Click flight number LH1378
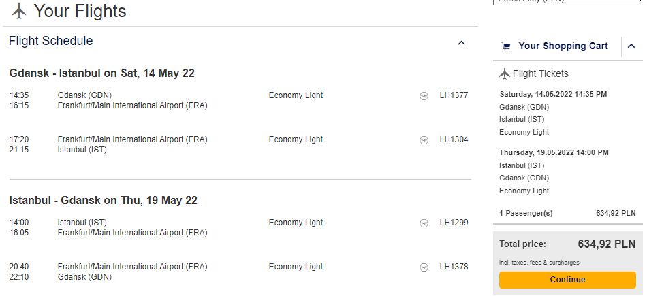Image resolution: width=647 pixels, height=296 pixels. (x=454, y=267)
